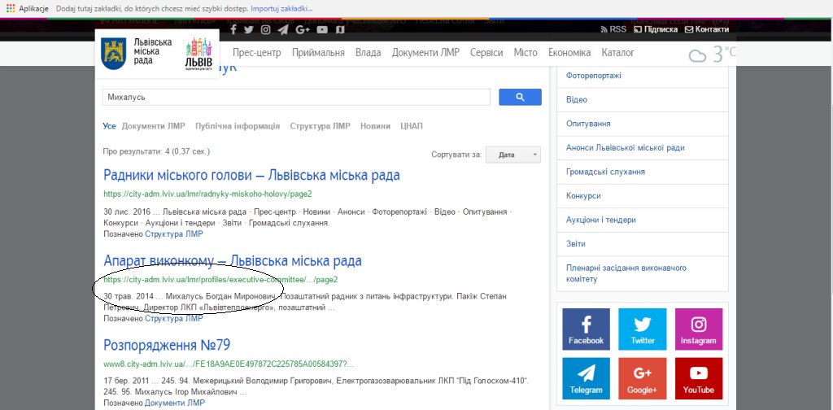Image resolution: width=833 pixels, height=410 pixels.
Task: Open the Facebook icon in the top header
Action: tap(233, 30)
